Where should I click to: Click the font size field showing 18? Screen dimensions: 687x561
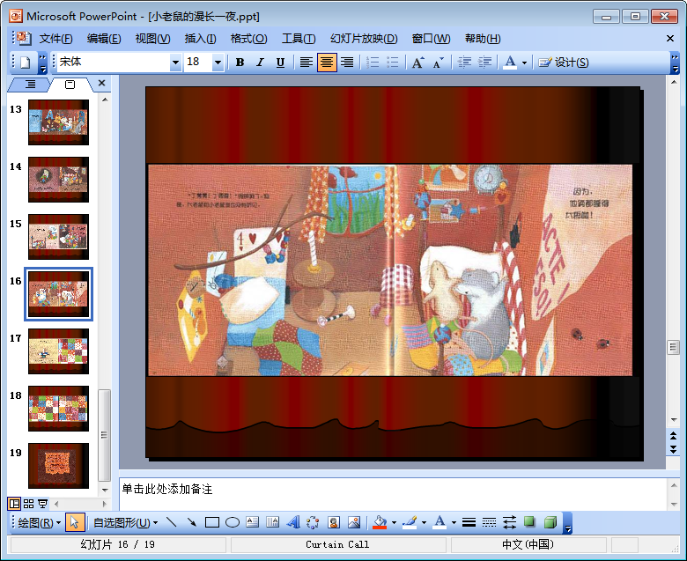pos(197,63)
